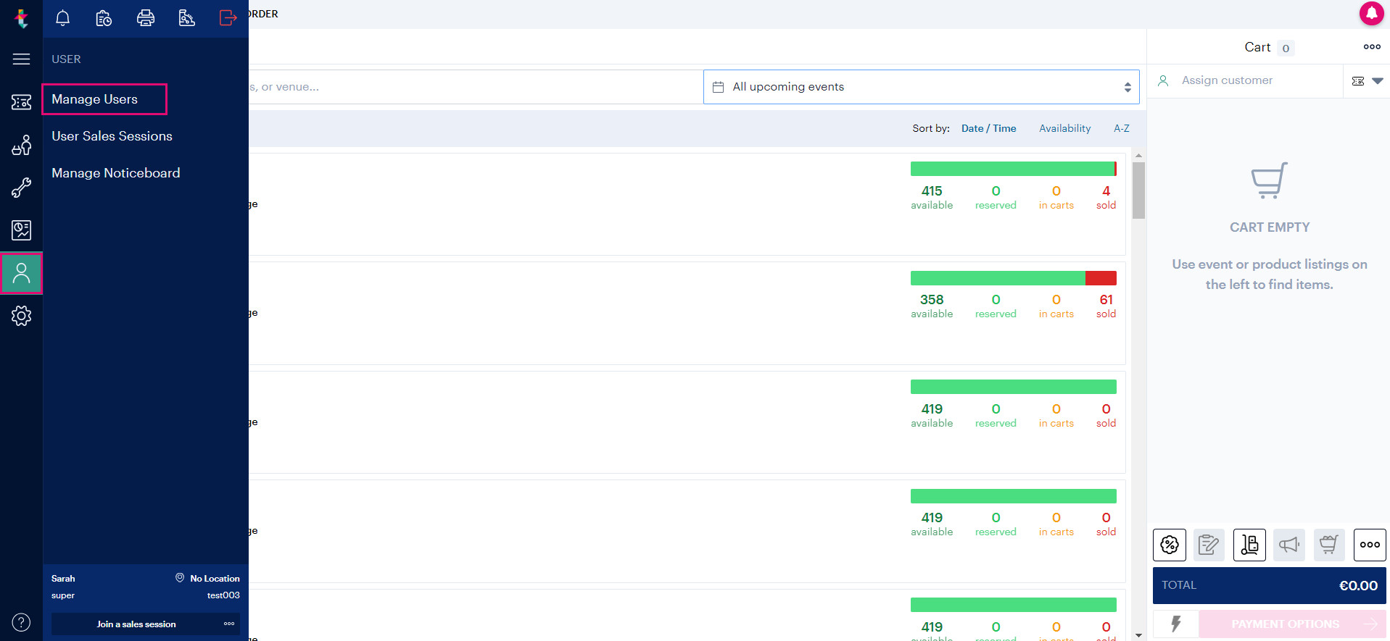This screenshot has height=641, width=1390.
Task: Click the availability bar above 415 available
Action: click(x=1013, y=169)
